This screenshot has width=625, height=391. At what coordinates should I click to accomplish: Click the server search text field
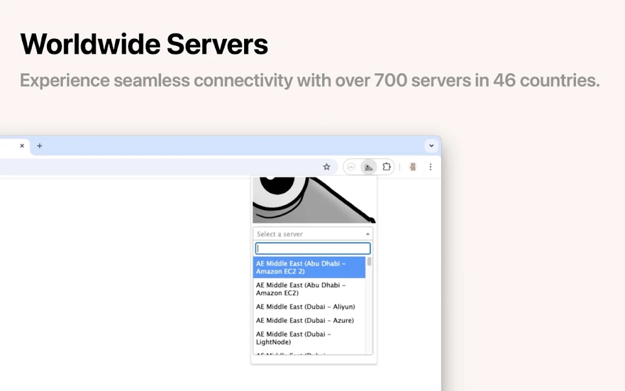click(x=313, y=249)
